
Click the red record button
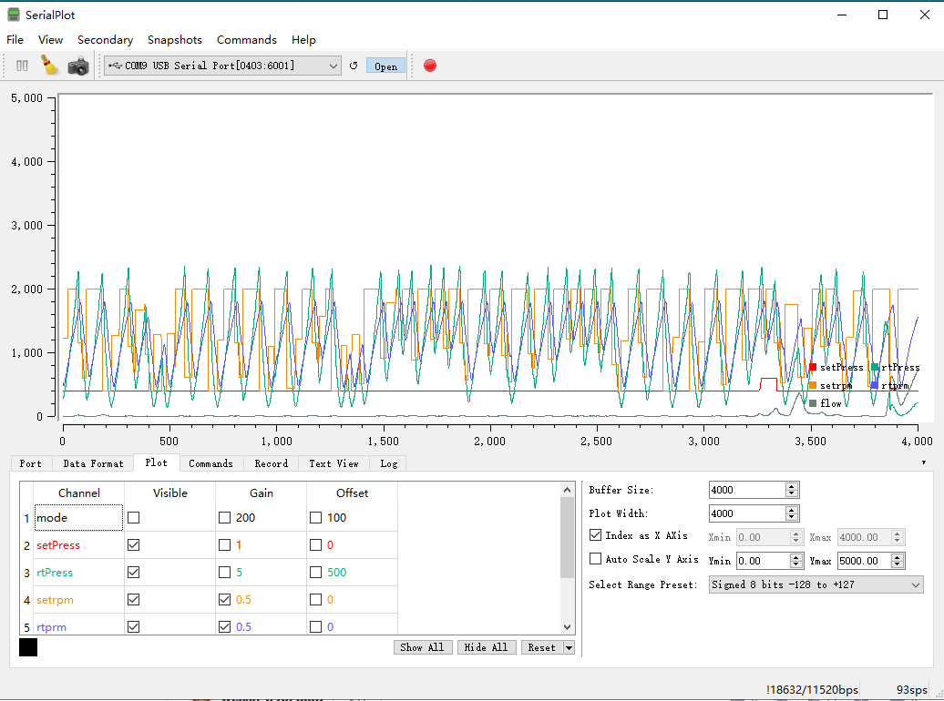[430, 66]
